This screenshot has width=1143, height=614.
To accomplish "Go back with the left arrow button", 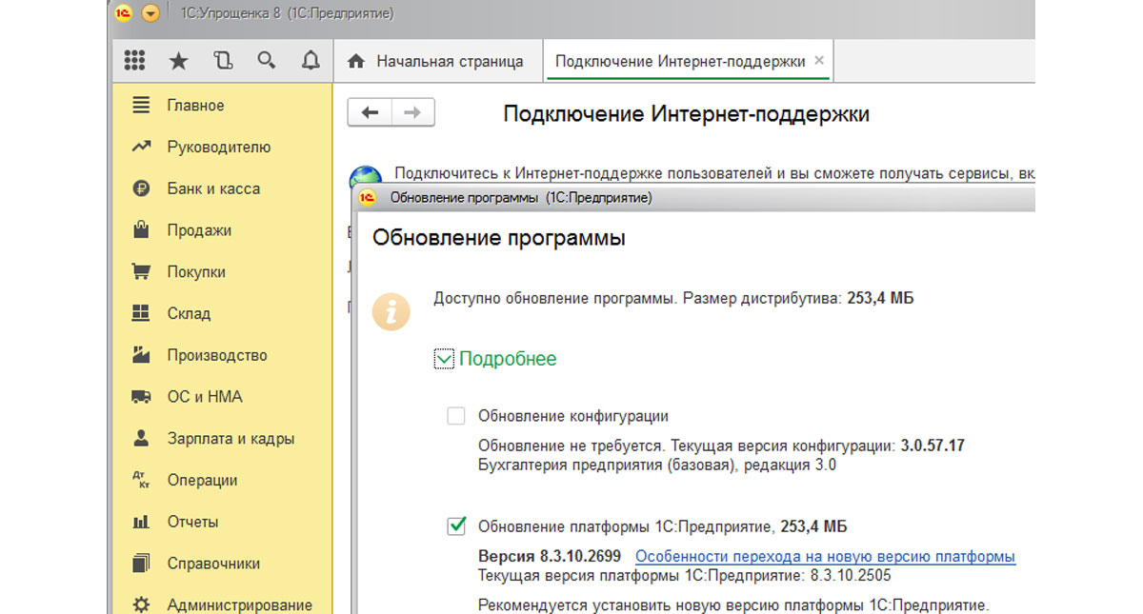I will 370,113.
